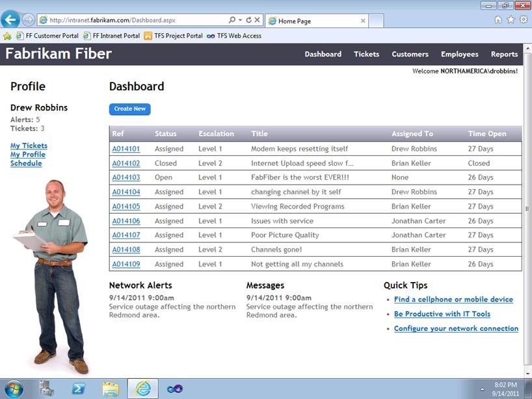Open the Tickets menu in the navigation bar
Screen dimensions: 532x399
(x=366, y=55)
